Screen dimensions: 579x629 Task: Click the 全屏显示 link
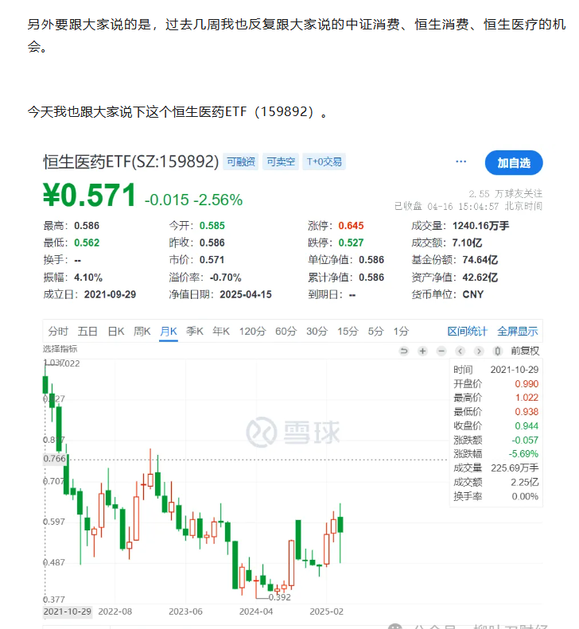click(518, 332)
